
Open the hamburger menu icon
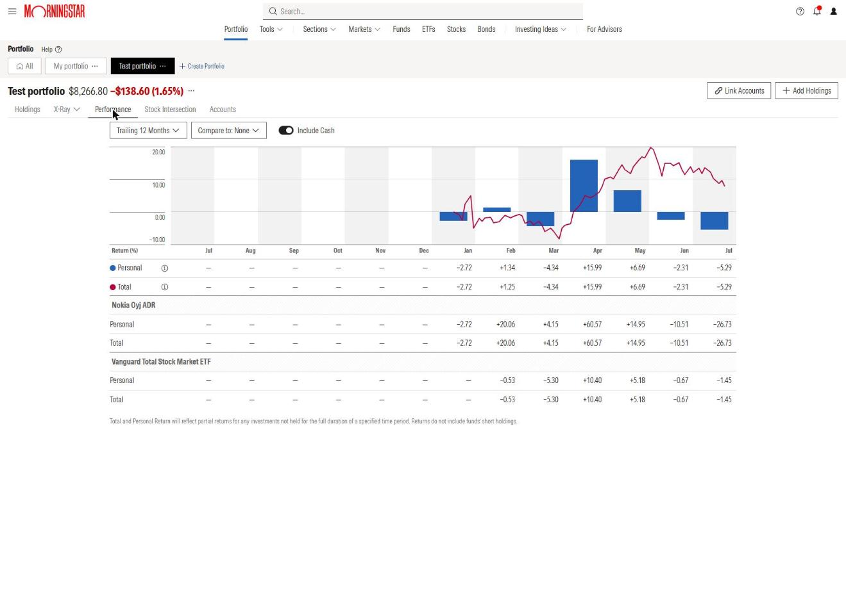tap(12, 12)
